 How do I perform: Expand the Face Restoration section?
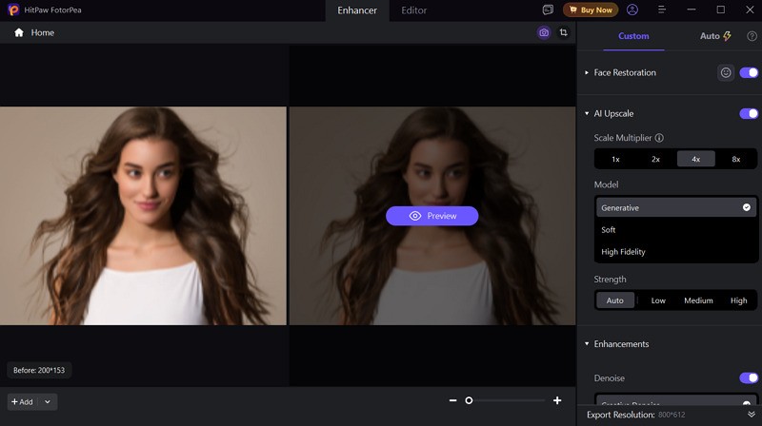click(587, 73)
